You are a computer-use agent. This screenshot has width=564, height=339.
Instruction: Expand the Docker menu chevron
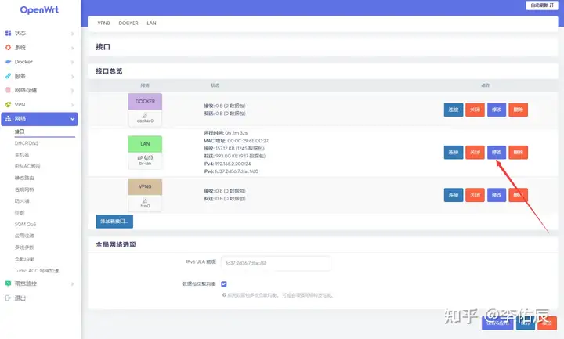tap(72, 62)
